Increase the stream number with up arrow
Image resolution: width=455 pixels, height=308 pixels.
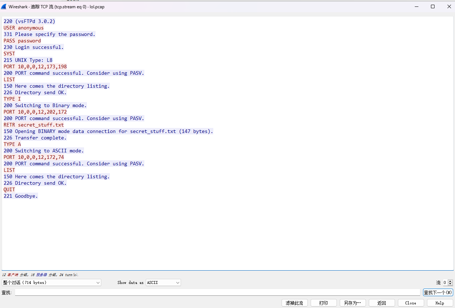tap(450, 281)
